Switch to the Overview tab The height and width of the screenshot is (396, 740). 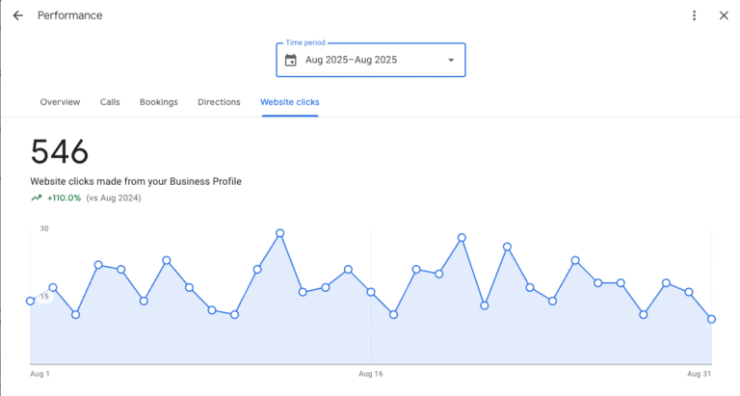click(x=60, y=102)
